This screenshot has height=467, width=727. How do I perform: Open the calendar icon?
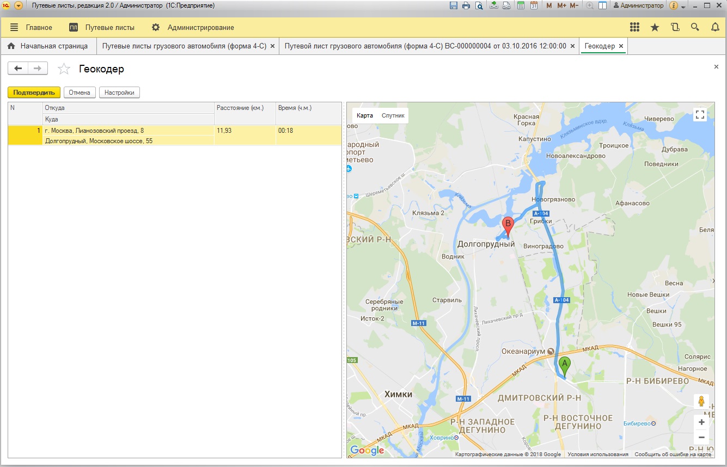coord(534,5)
